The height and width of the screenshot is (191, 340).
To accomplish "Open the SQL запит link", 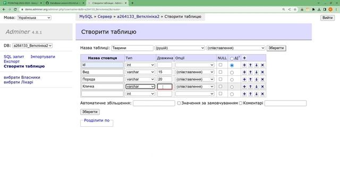I will tap(14, 57).
